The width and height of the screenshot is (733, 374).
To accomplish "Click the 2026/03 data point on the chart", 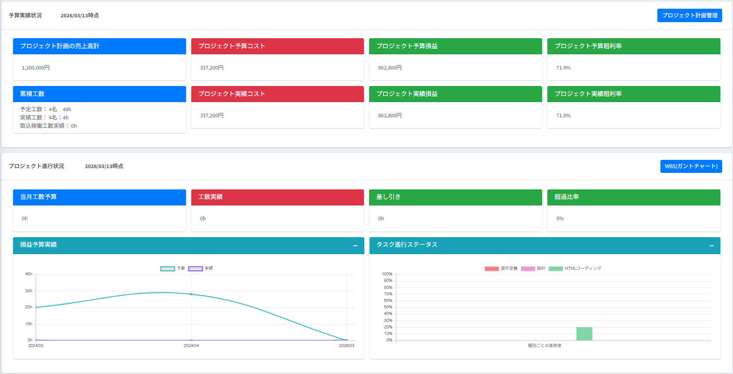I will click(x=347, y=340).
